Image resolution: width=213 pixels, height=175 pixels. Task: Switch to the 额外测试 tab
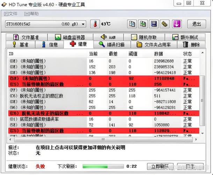pos(185,37)
